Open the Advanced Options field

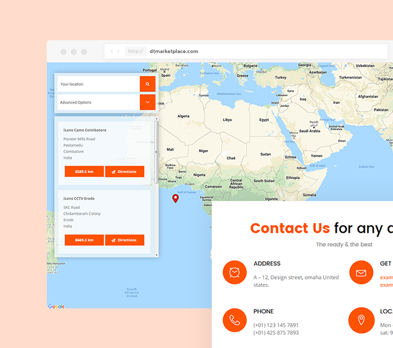pos(98,102)
